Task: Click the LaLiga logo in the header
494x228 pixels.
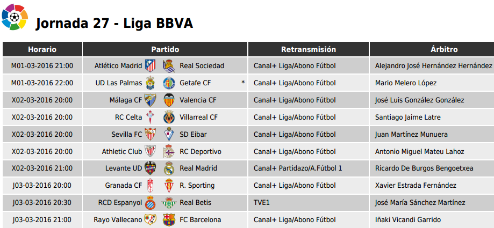Action: (x=15, y=17)
